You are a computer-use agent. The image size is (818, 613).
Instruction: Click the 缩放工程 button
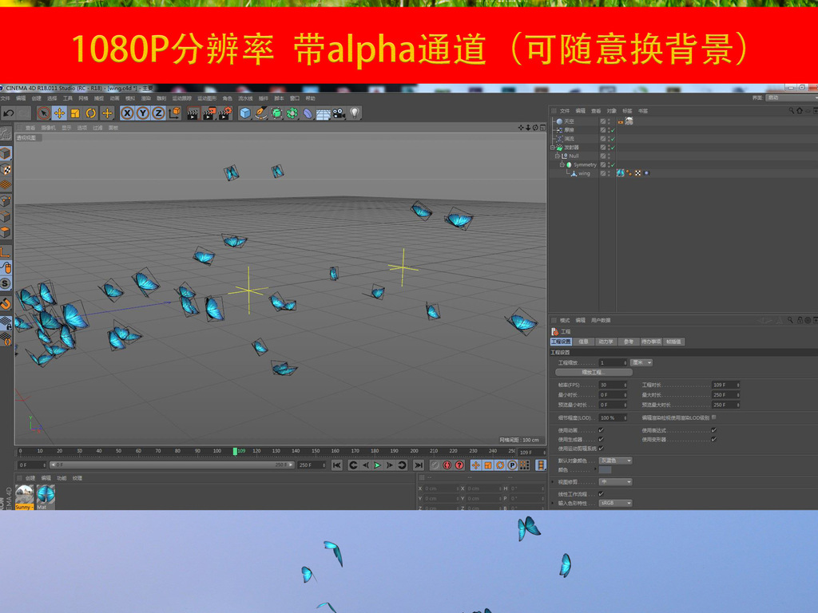coord(594,373)
